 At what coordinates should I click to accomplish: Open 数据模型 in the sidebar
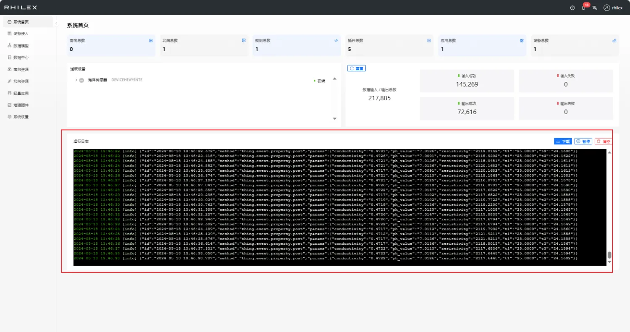(x=28, y=45)
